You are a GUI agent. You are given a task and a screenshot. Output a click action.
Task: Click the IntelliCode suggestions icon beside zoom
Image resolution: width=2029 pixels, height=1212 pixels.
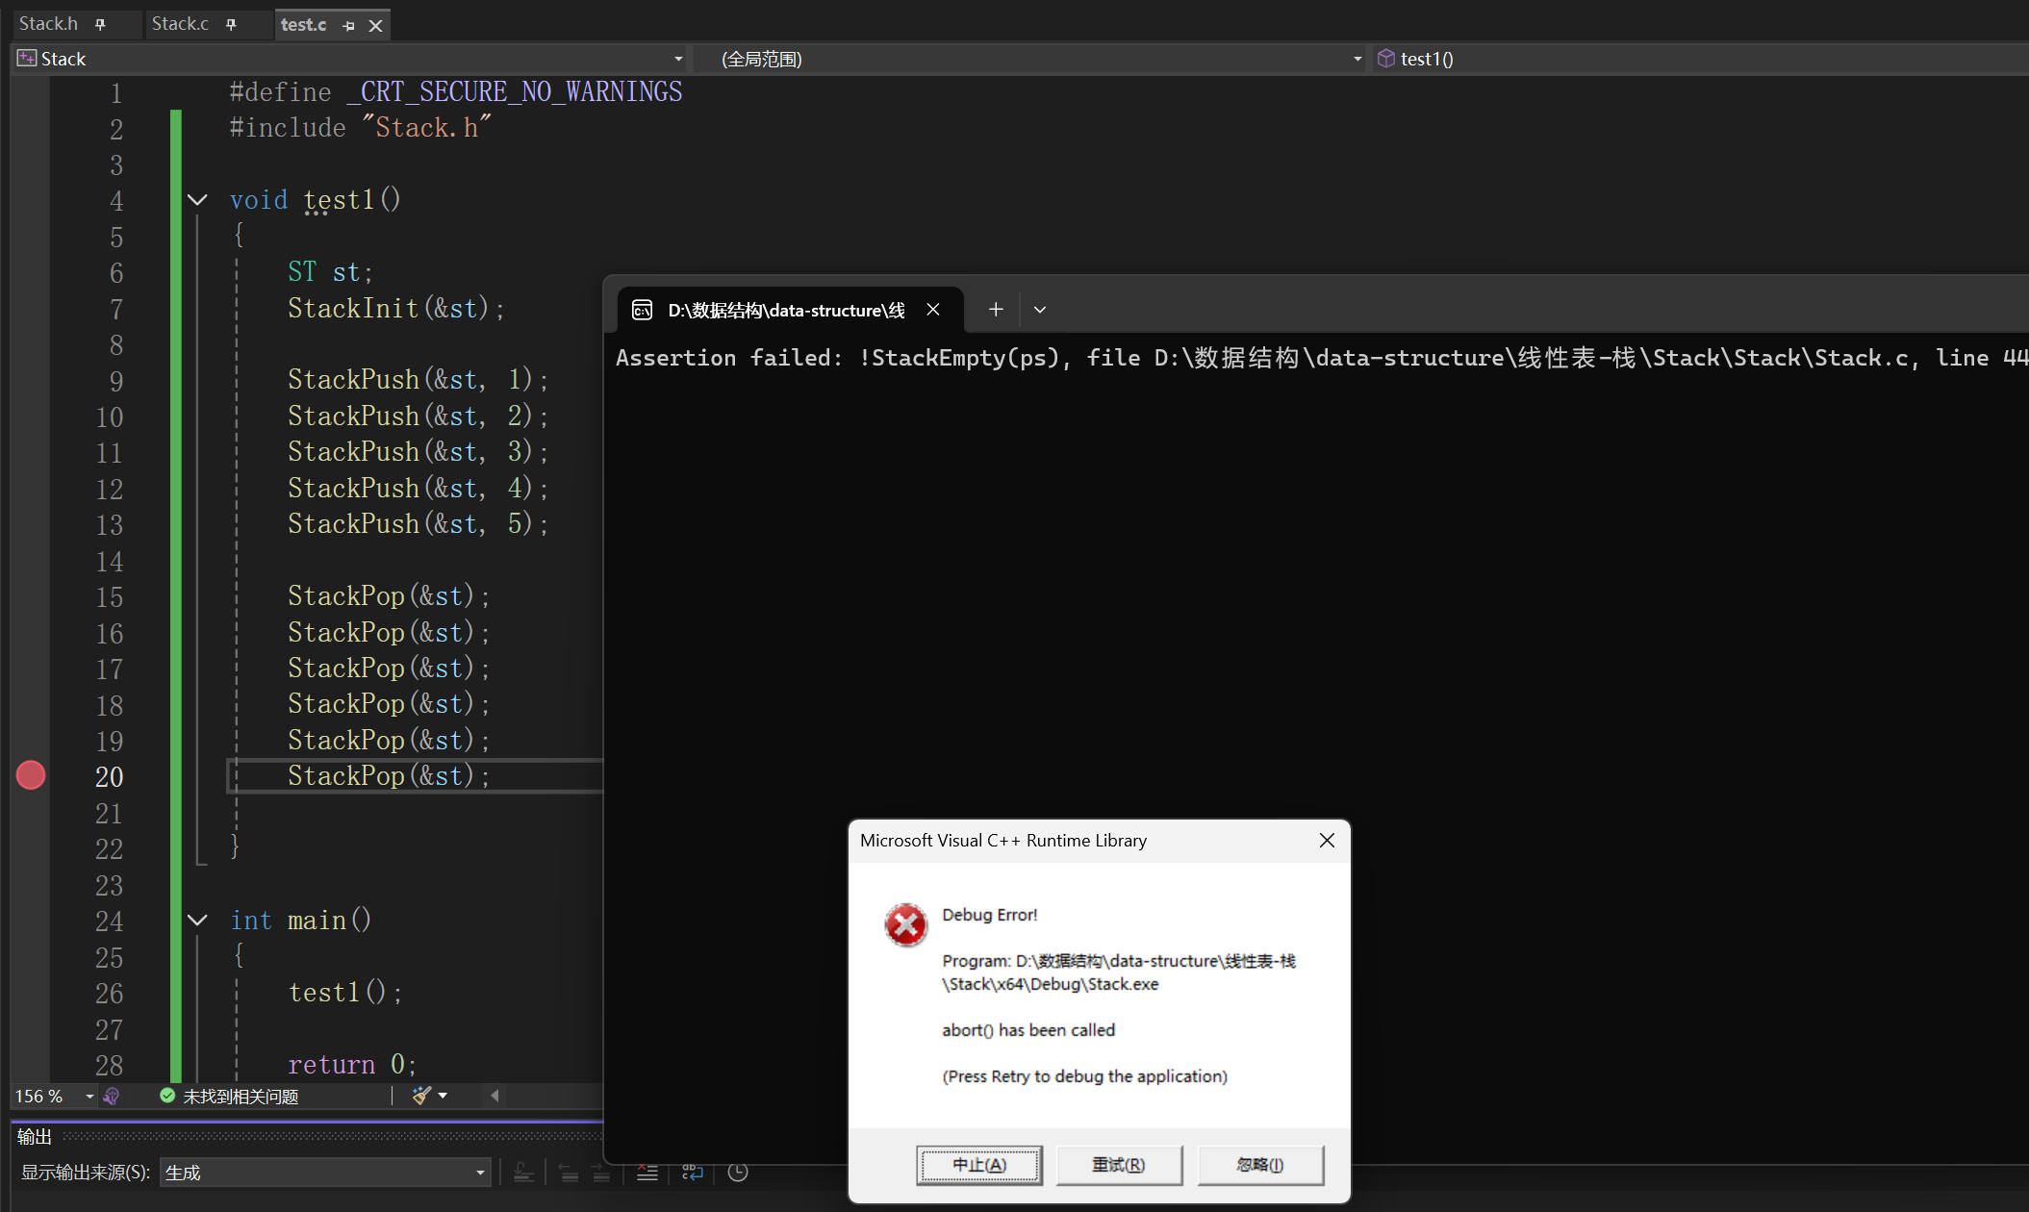112,1096
